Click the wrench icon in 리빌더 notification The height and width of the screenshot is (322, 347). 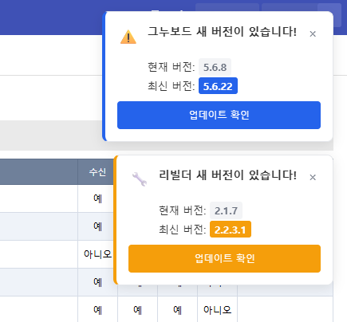(140, 179)
